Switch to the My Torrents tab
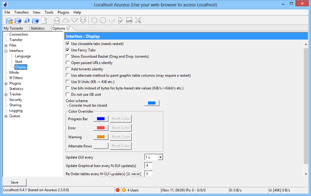311x196 pixels. point(13,28)
